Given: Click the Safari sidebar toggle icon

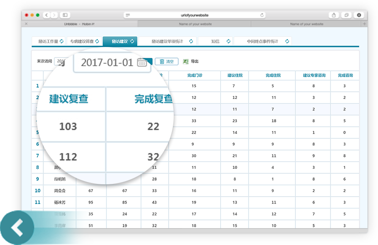Looking at the screenshot, I should click(65, 15).
